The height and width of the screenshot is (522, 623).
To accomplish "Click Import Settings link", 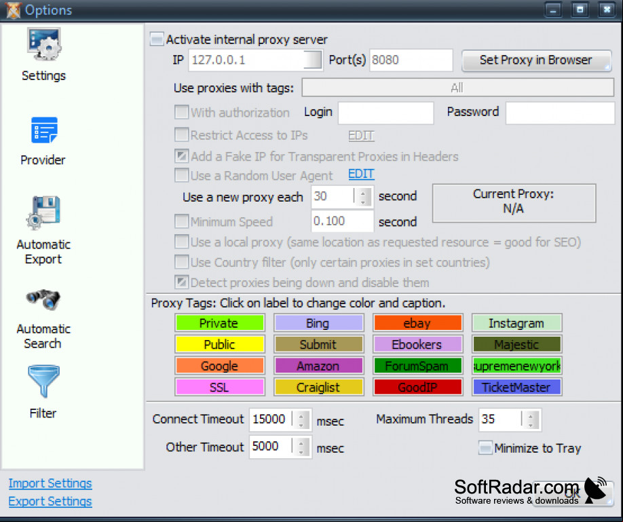I will coord(50,483).
